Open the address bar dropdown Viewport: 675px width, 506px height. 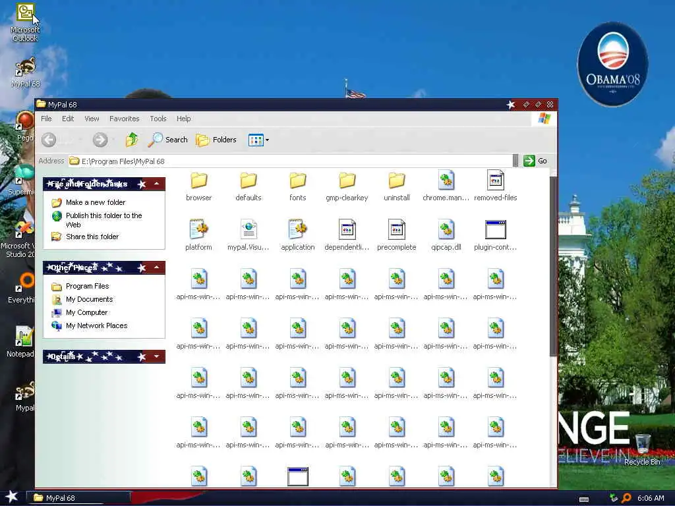515,161
